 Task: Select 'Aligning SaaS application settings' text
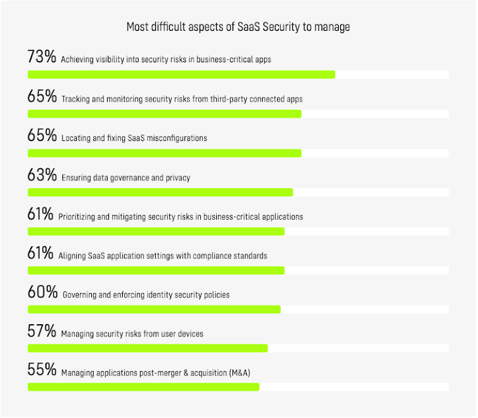point(163,256)
